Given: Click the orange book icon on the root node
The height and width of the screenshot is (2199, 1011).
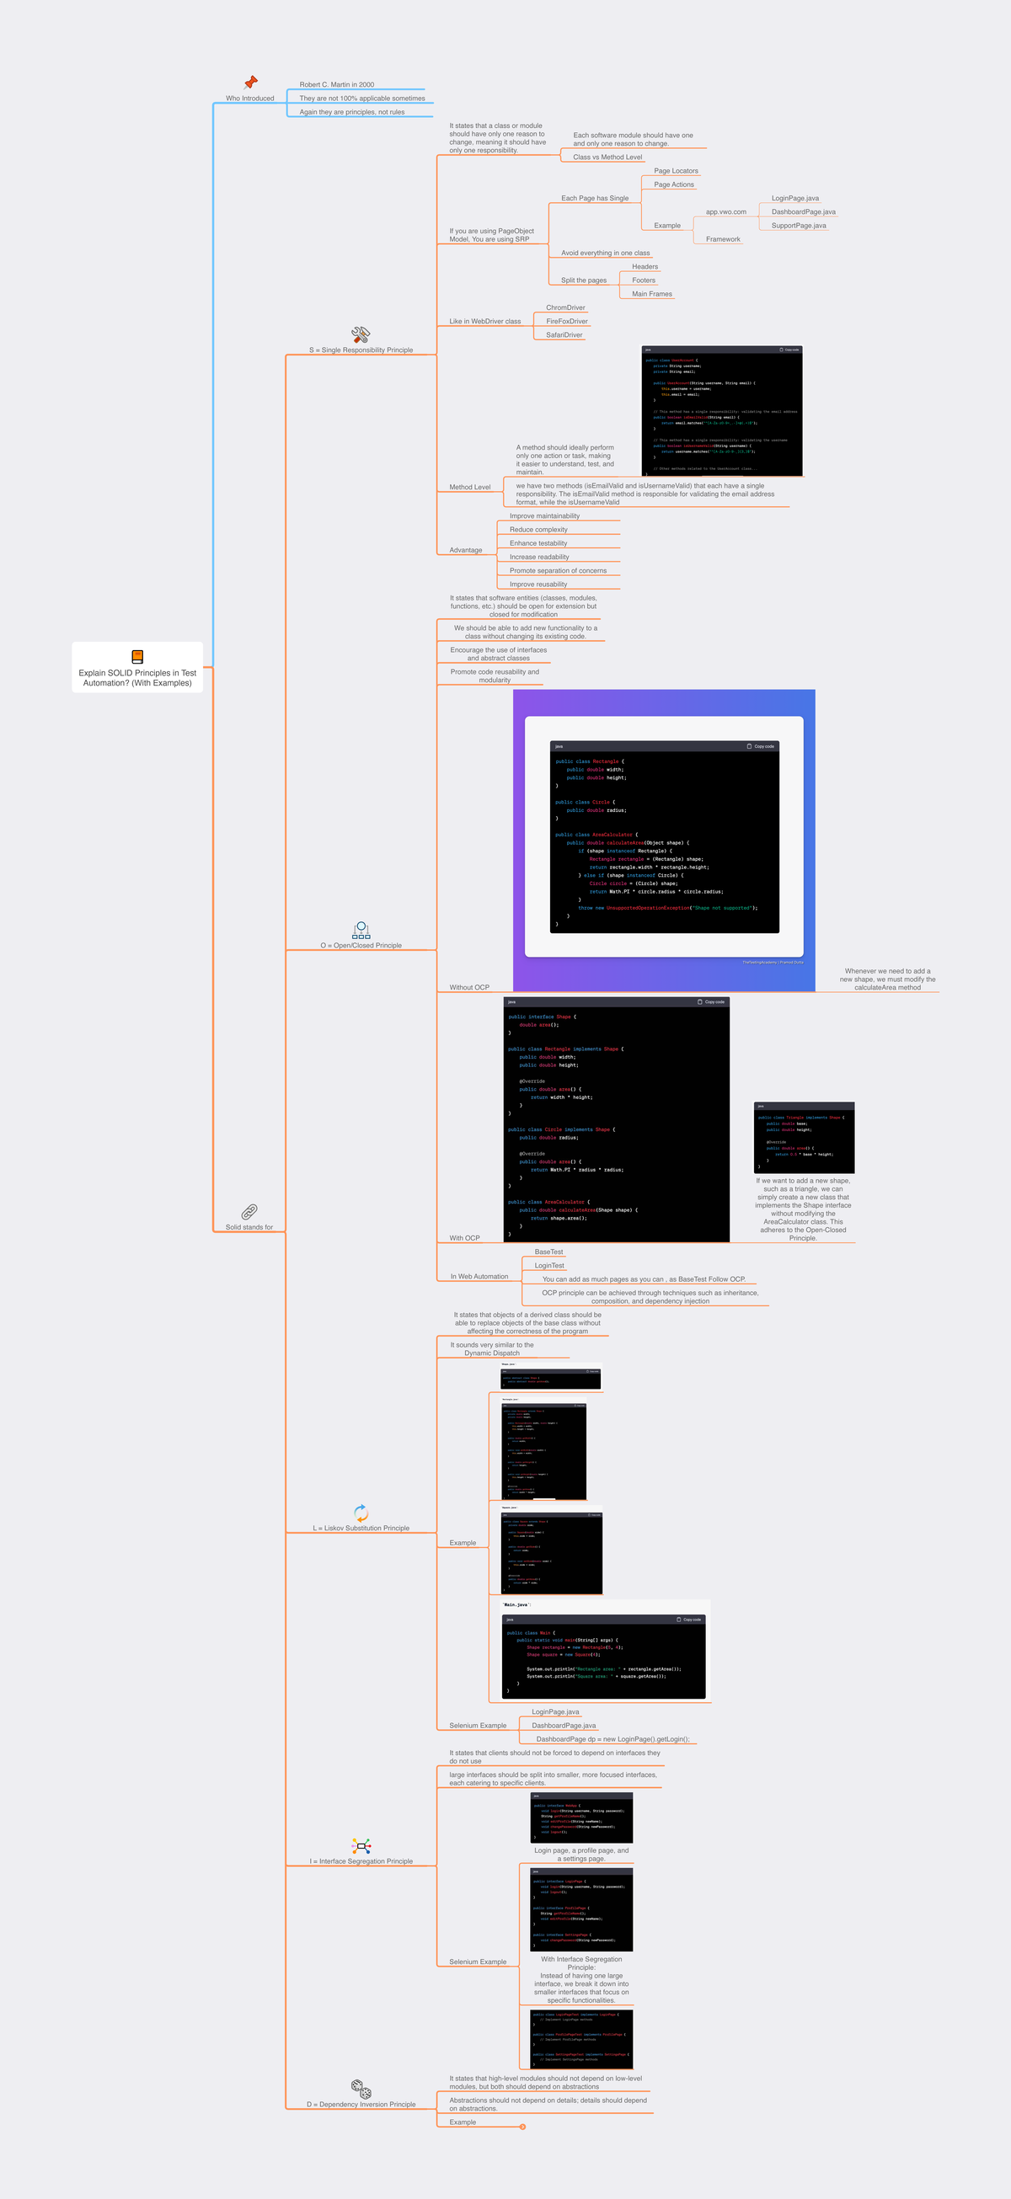Looking at the screenshot, I should coord(137,656).
